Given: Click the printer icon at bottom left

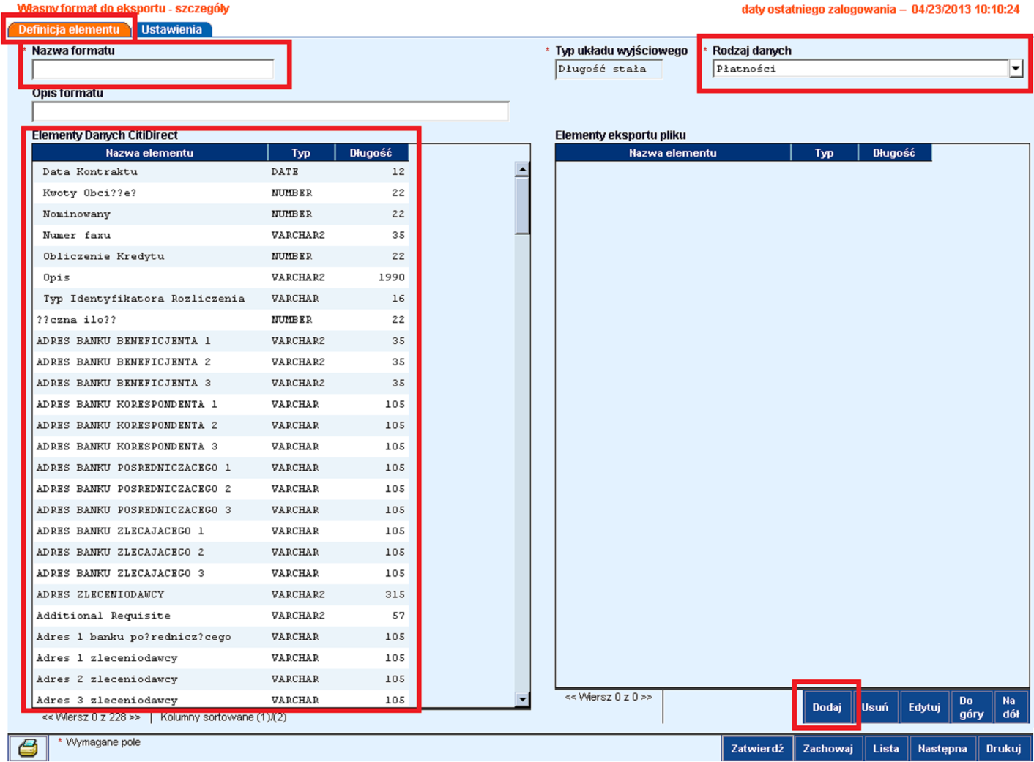Looking at the screenshot, I should (x=28, y=747).
